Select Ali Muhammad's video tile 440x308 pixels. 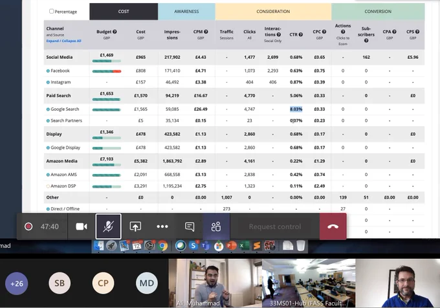[215, 283]
